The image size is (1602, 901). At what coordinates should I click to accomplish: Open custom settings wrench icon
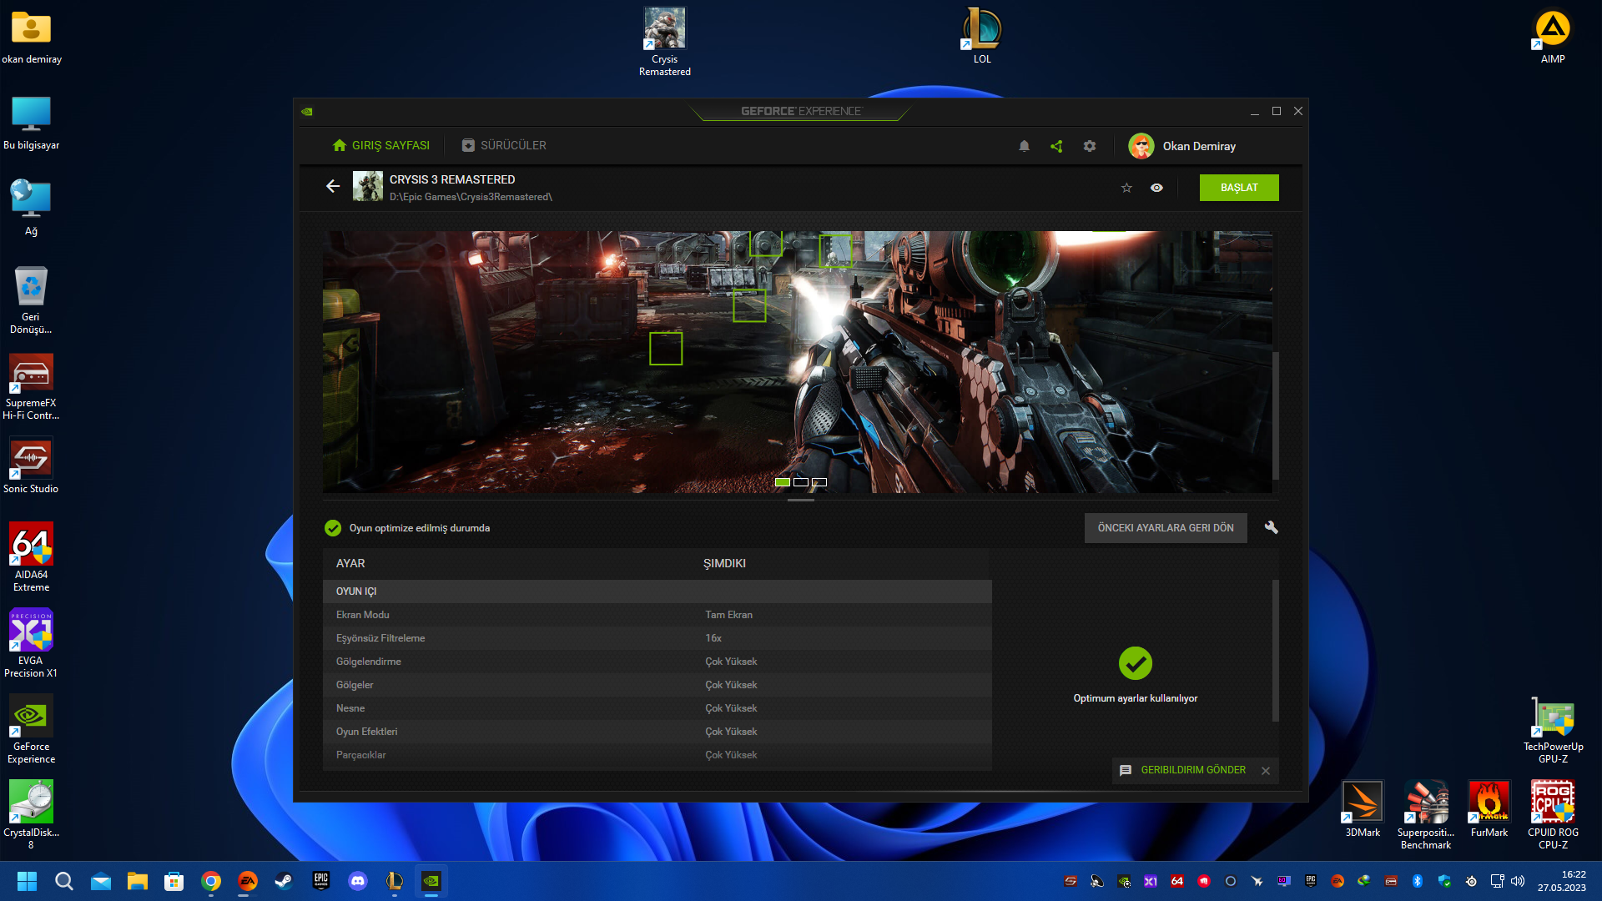[x=1271, y=527]
